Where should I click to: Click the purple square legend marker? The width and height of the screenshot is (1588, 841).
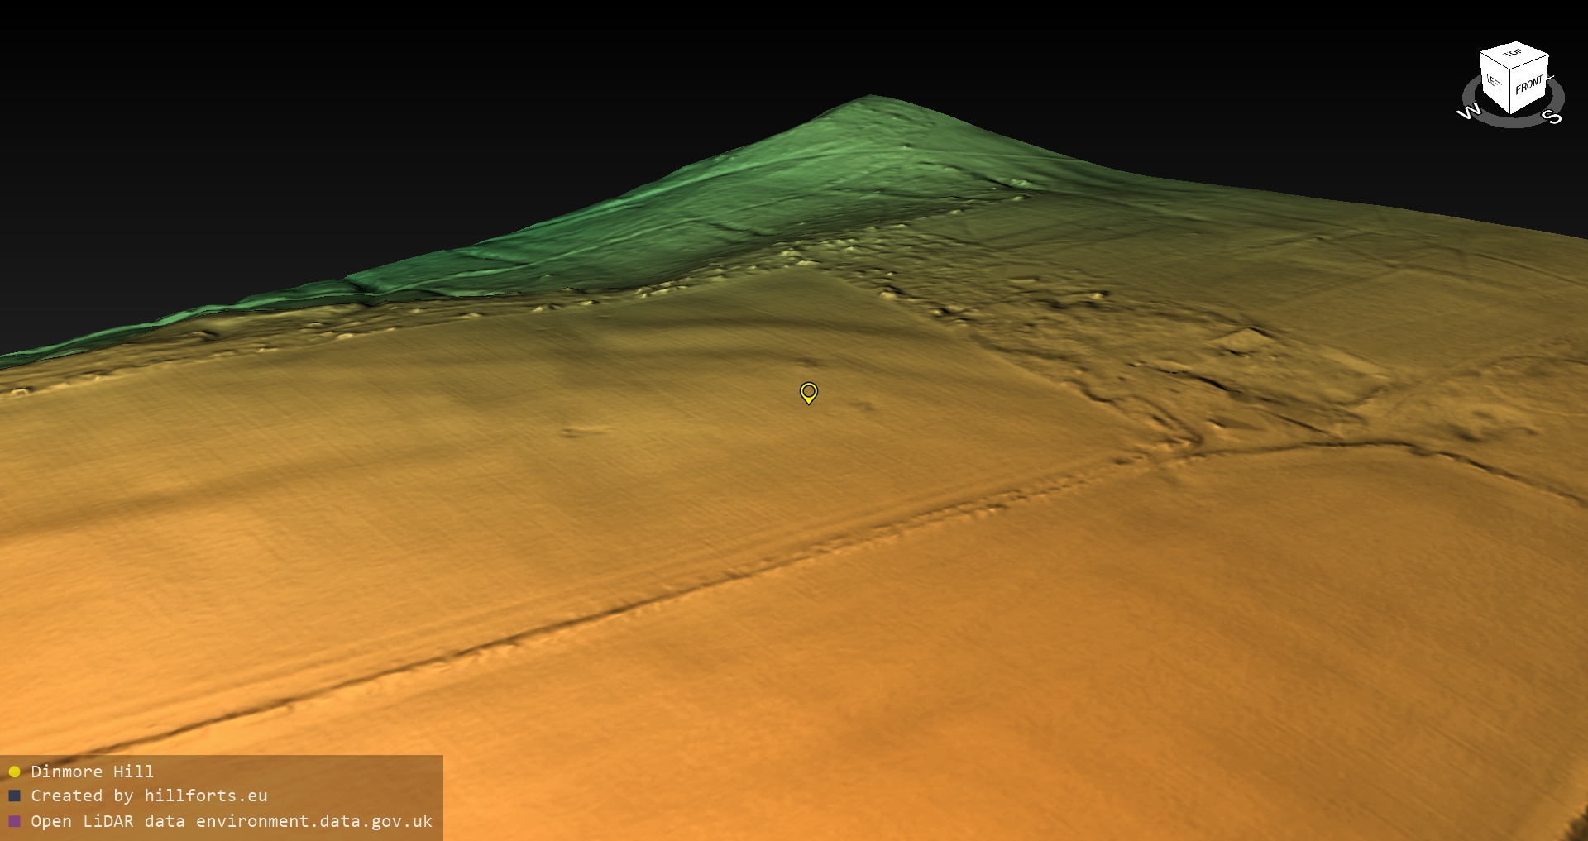14,821
